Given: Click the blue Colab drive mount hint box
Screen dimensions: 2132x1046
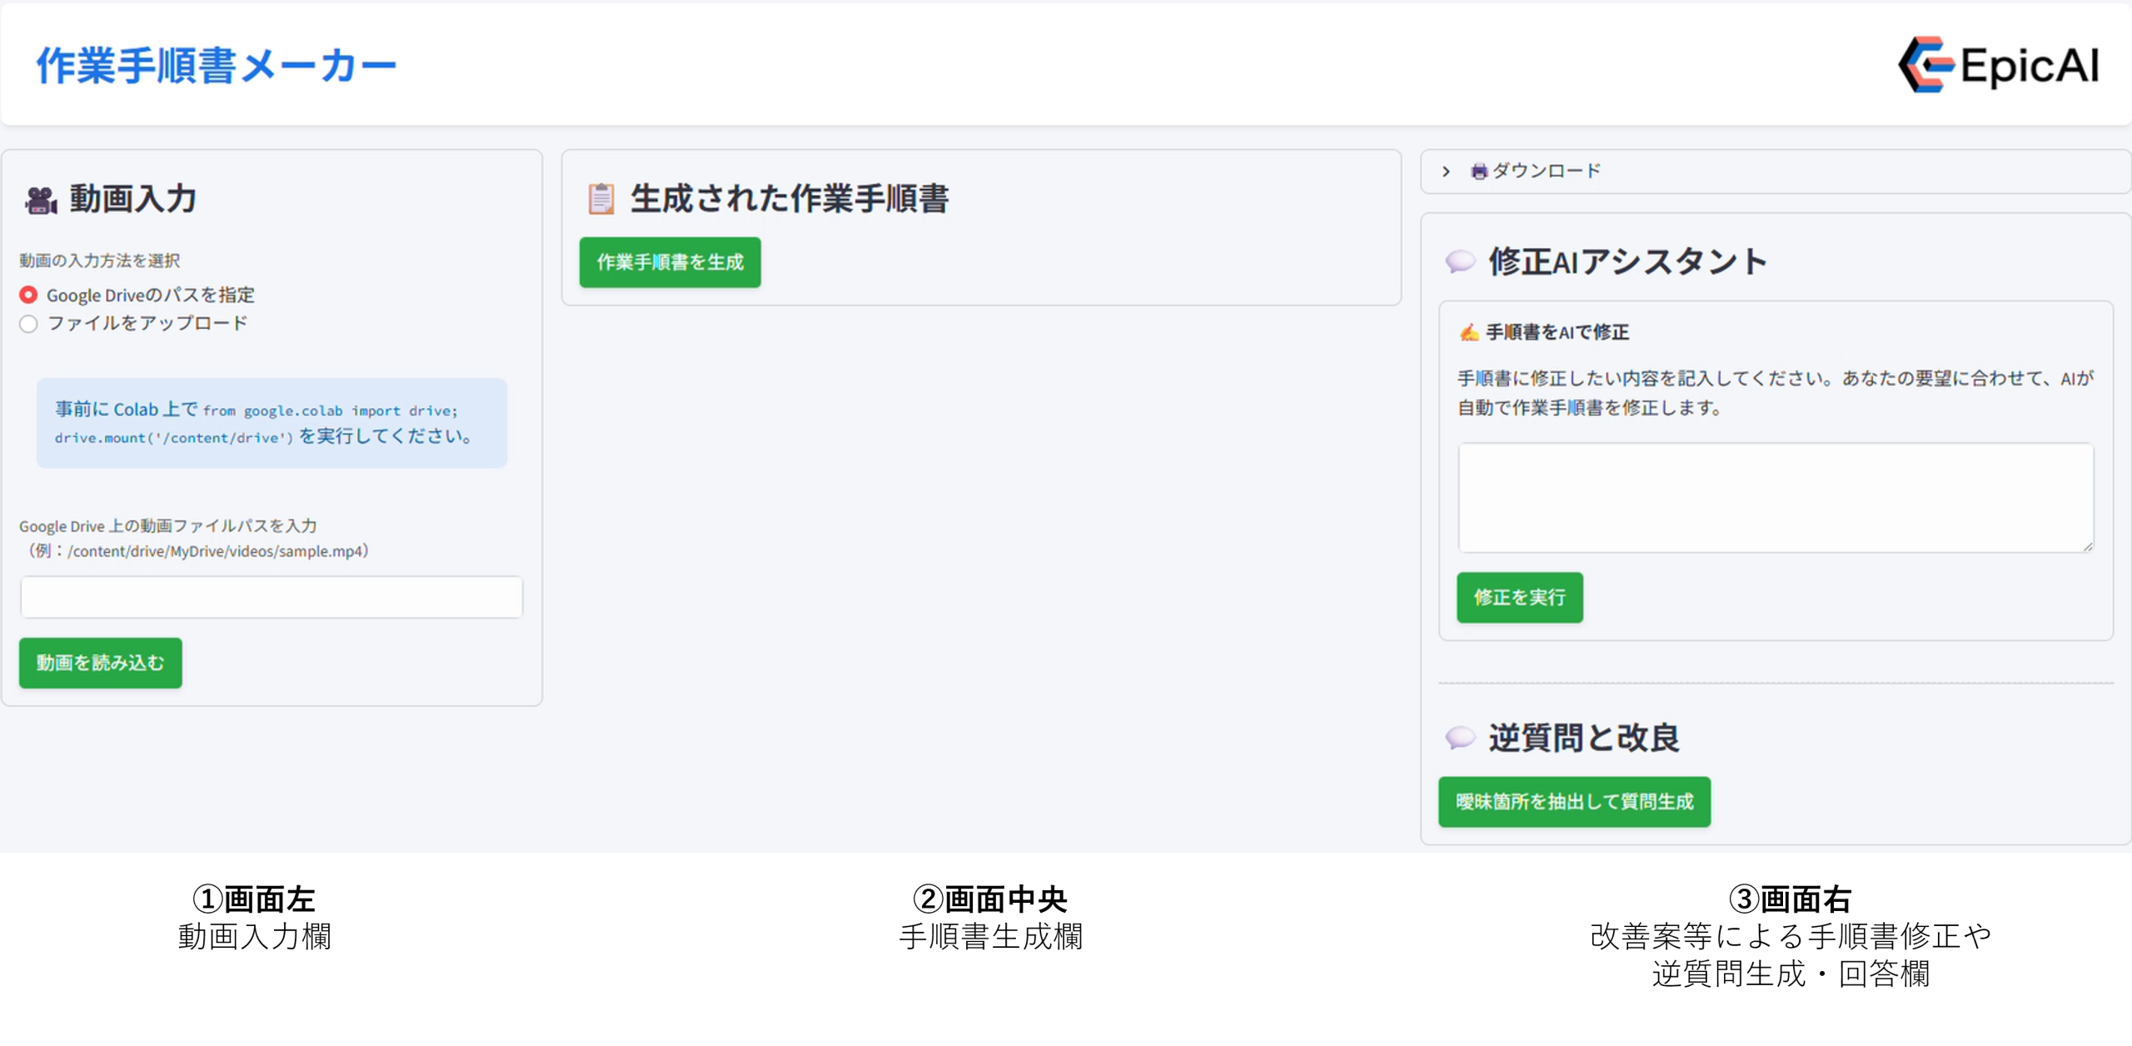Looking at the screenshot, I should click(x=271, y=423).
